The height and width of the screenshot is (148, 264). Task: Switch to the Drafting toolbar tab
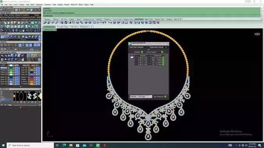[169, 19]
